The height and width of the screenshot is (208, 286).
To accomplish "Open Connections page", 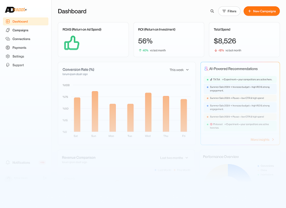I will [x=26, y=39].
